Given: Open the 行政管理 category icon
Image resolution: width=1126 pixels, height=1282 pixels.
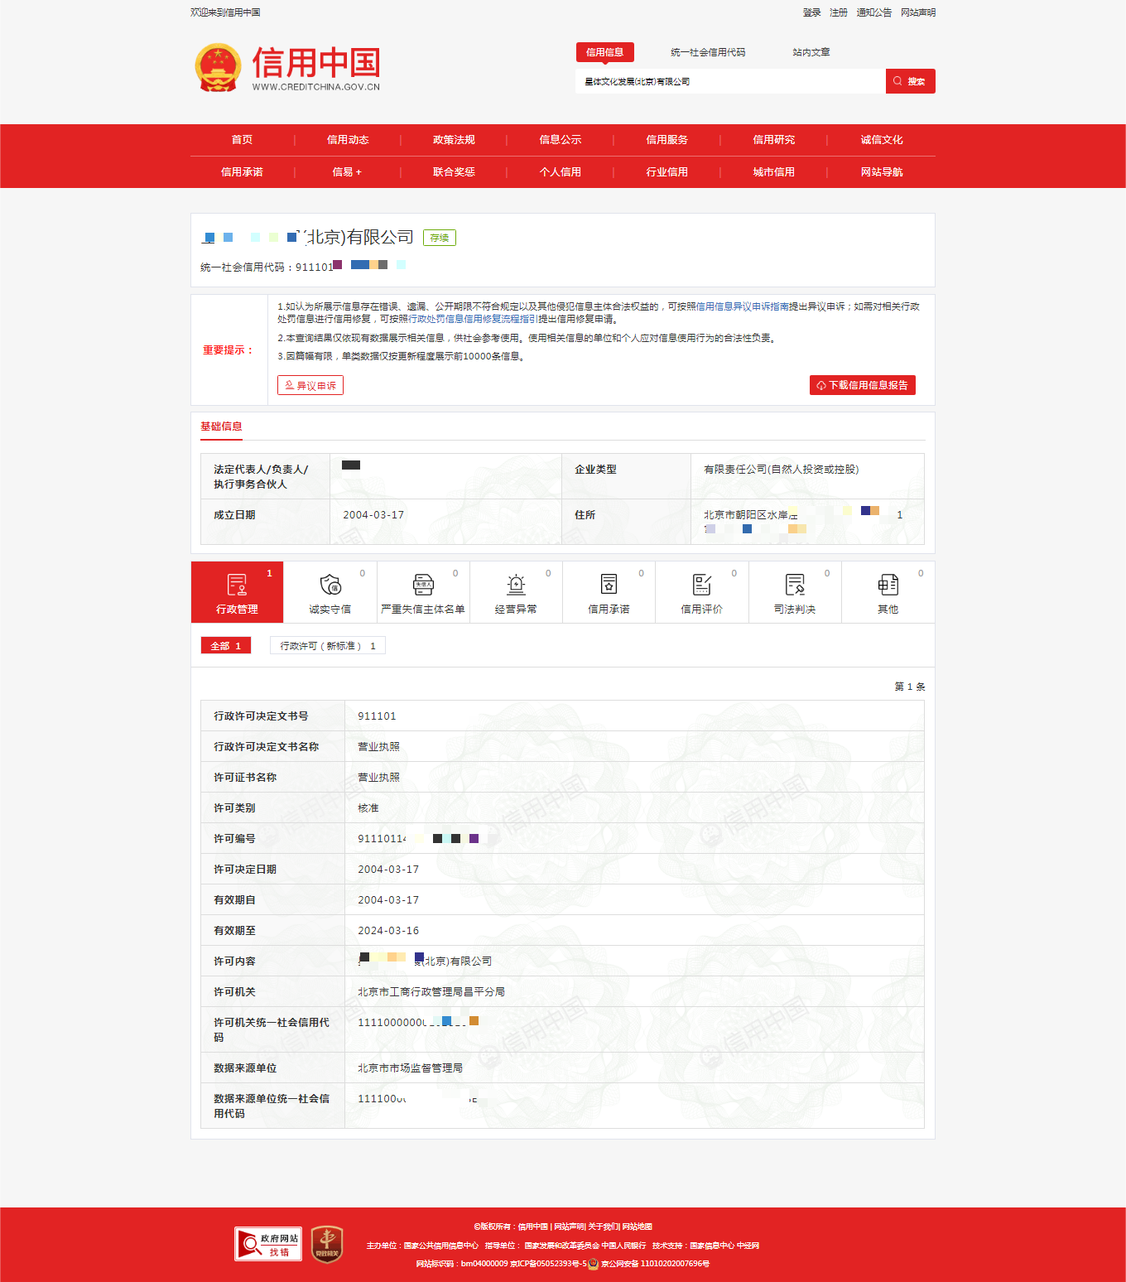Looking at the screenshot, I should point(237,586).
